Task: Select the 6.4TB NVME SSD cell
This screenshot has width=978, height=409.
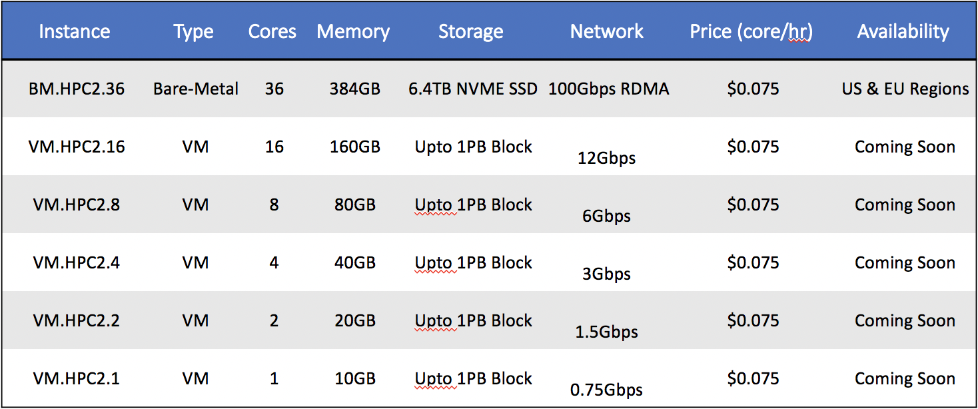Action: coord(473,89)
